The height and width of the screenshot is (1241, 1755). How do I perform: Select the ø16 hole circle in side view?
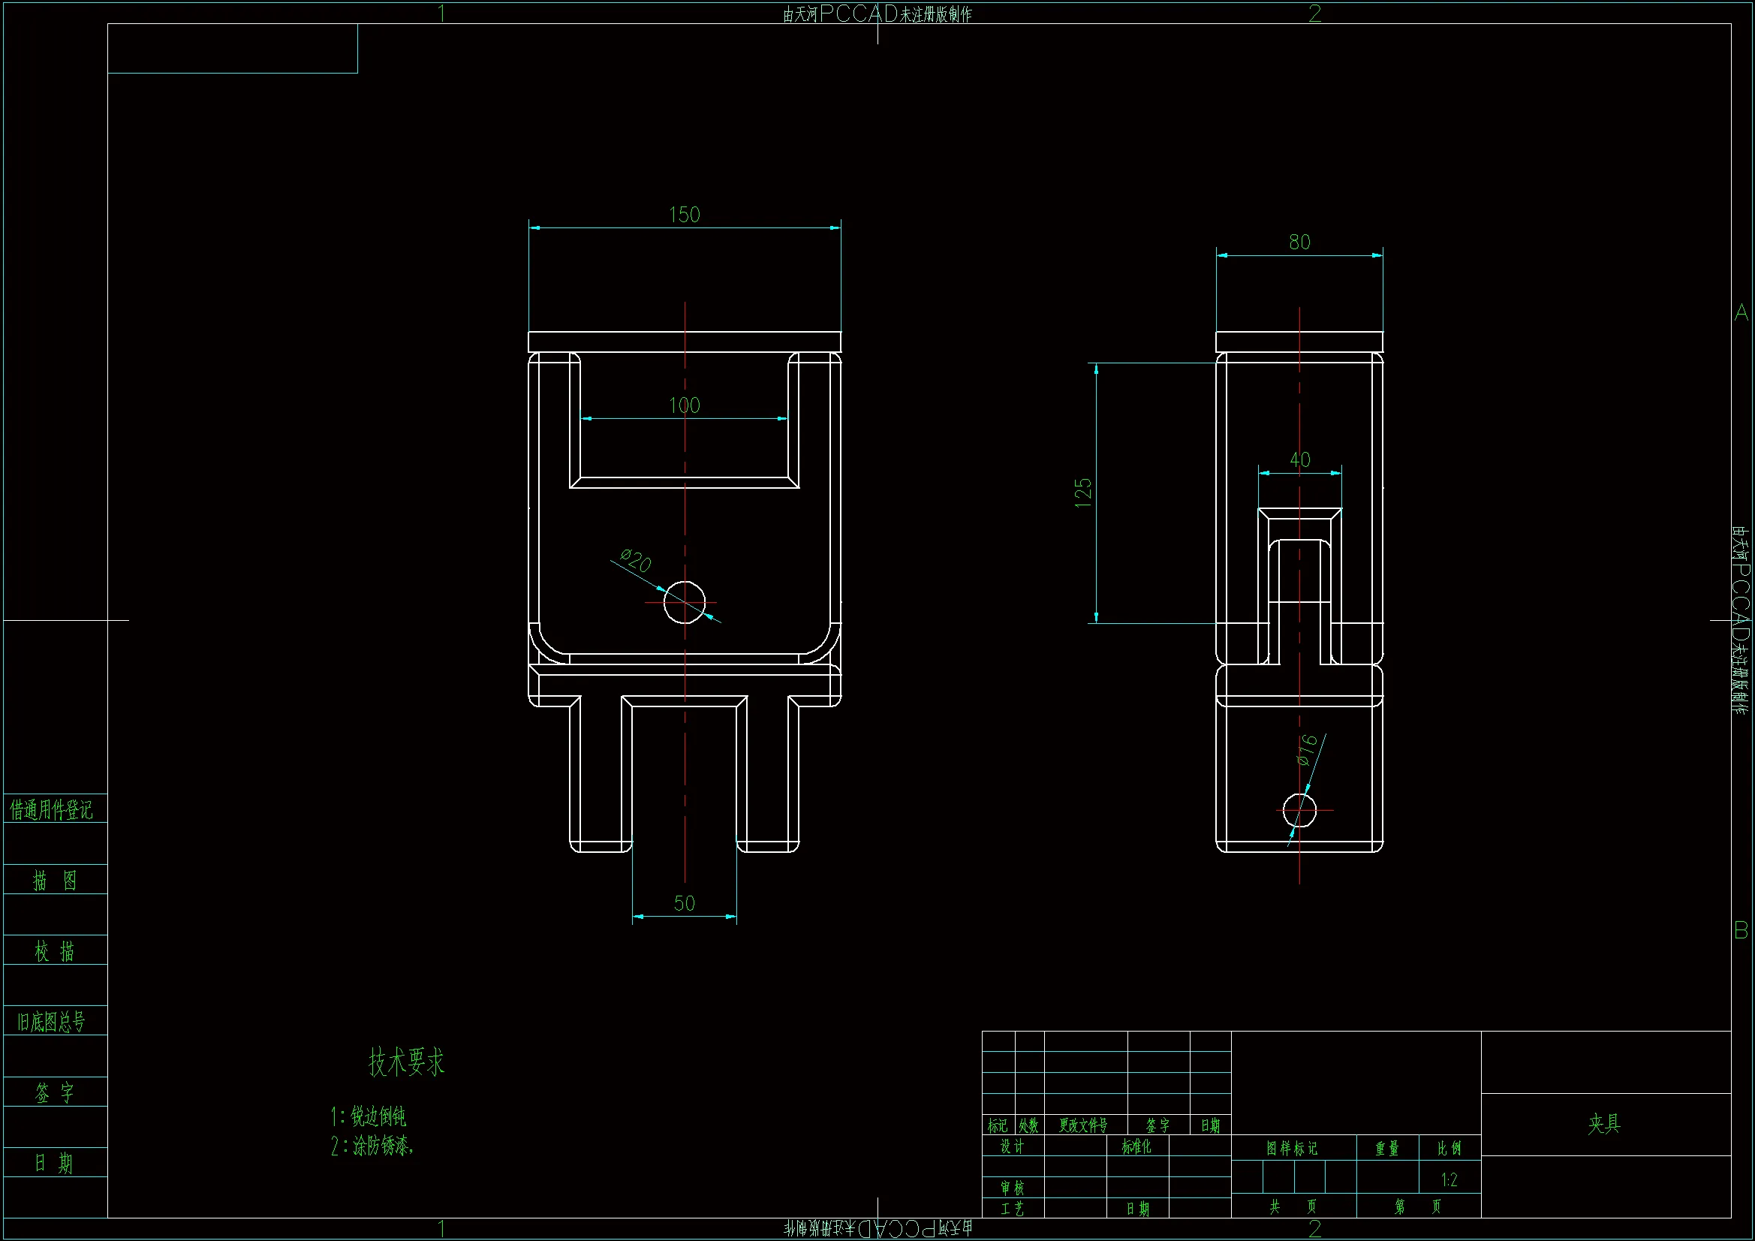(1299, 811)
